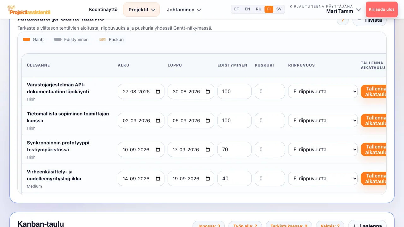Viewport: 404px width, 227px height.
Task: Open dependency dropdown for Varastojärjestelmän API-dokumentaation läpikäynti
Action: click(x=323, y=92)
